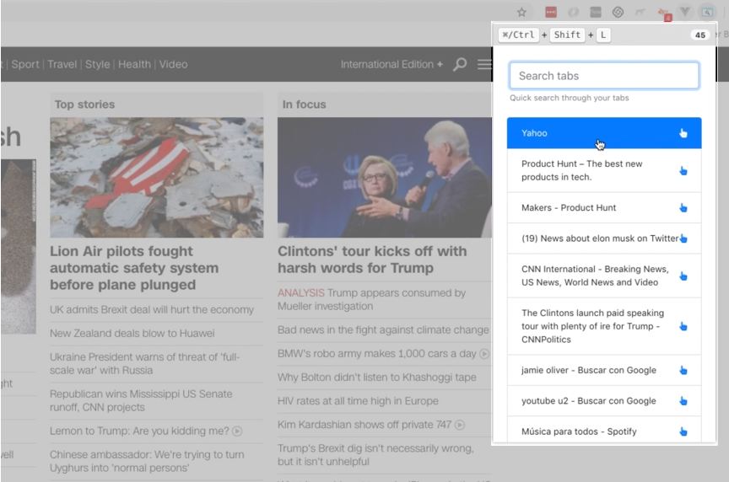Click the dog-shaped extension icon

pos(640,12)
